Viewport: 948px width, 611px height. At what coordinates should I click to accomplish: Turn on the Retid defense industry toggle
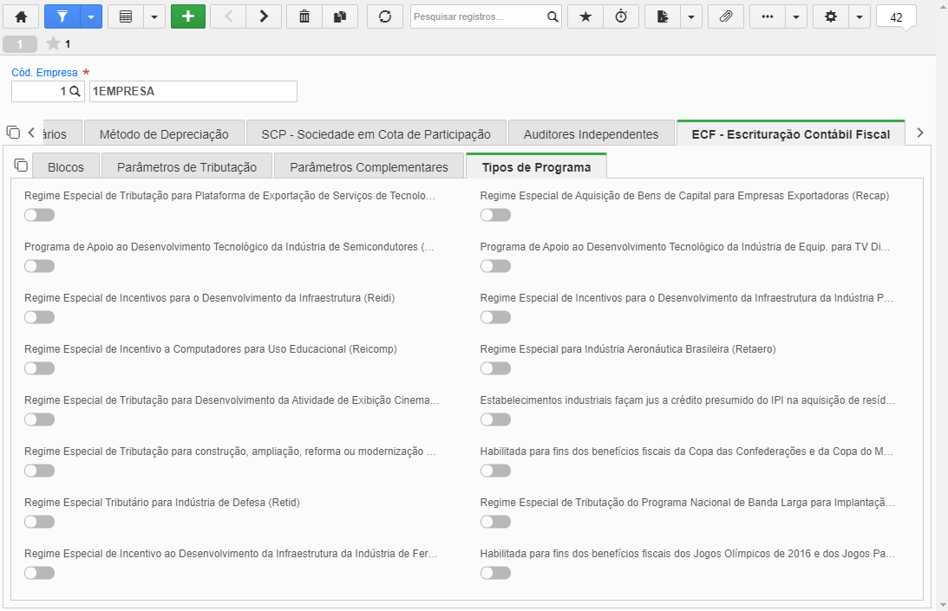point(39,522)
